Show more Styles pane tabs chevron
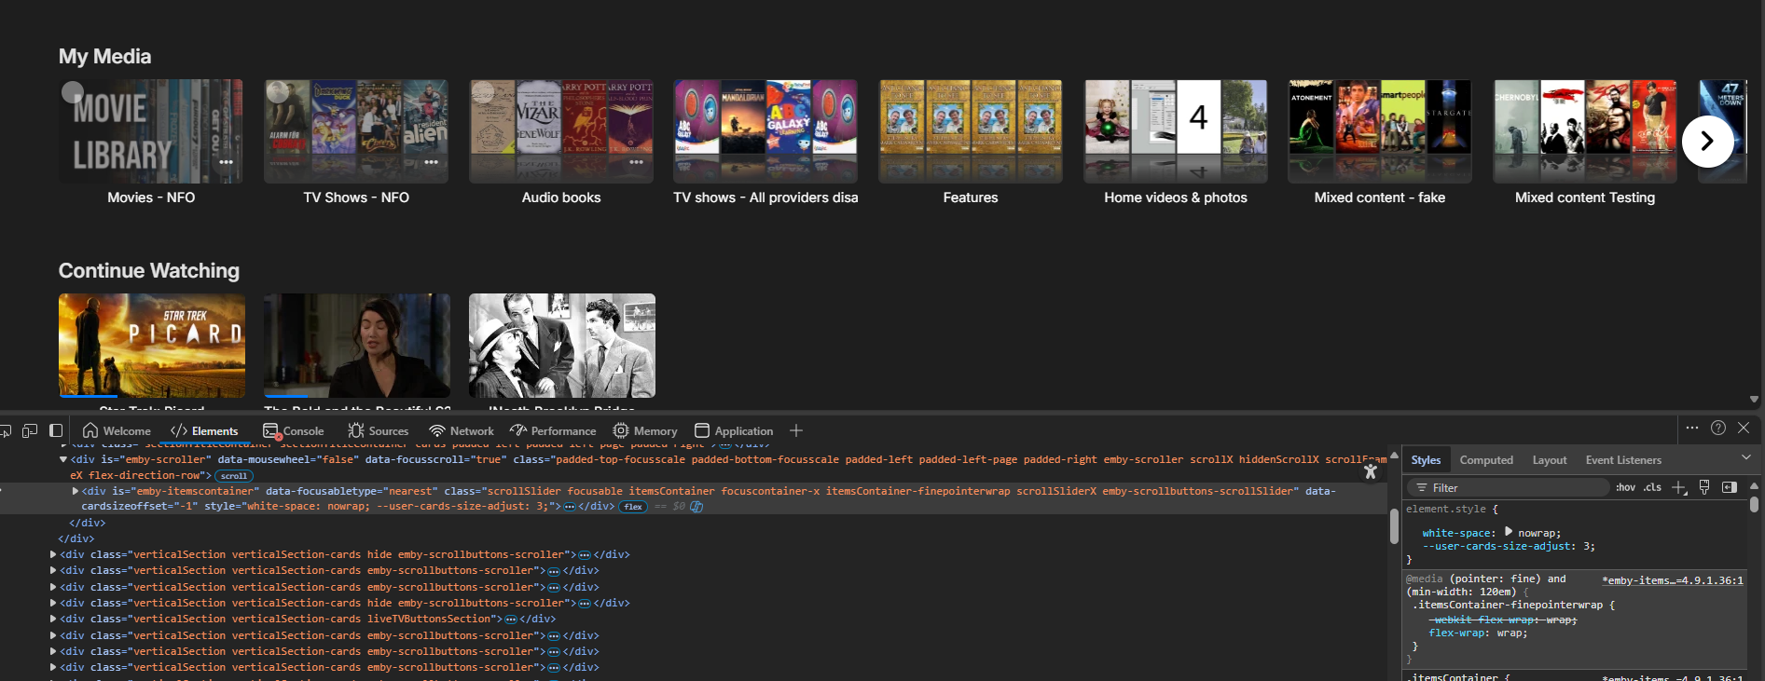 coord(1745,457)
